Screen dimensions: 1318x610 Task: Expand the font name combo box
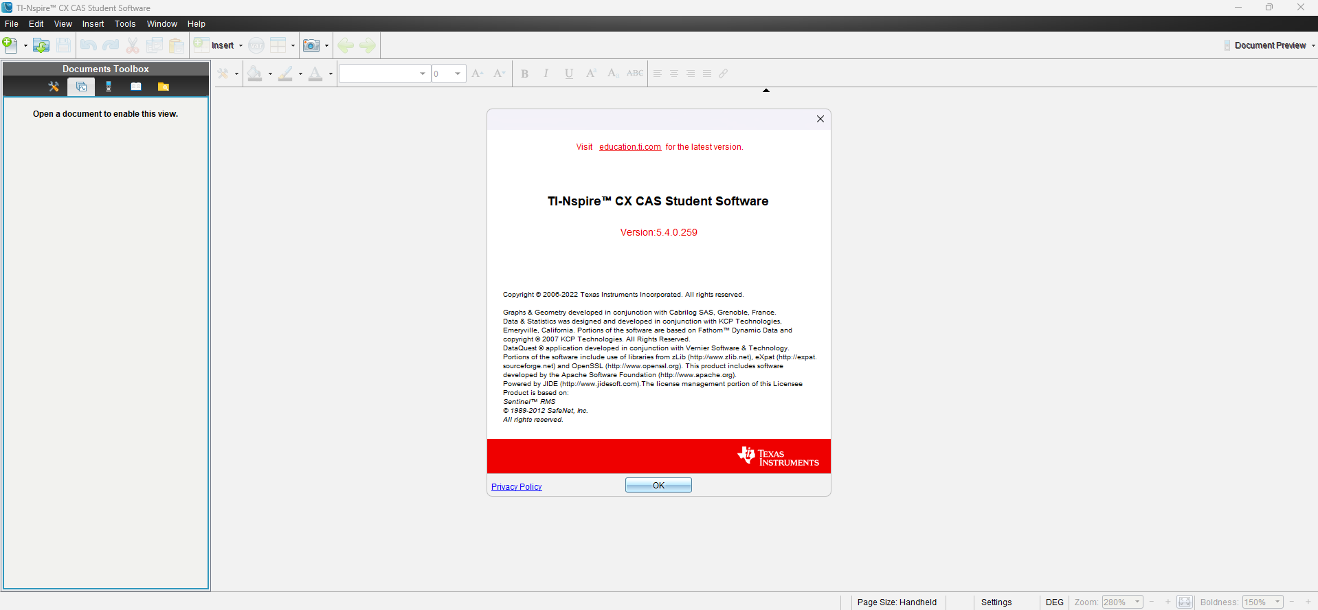tap(422, 74)
